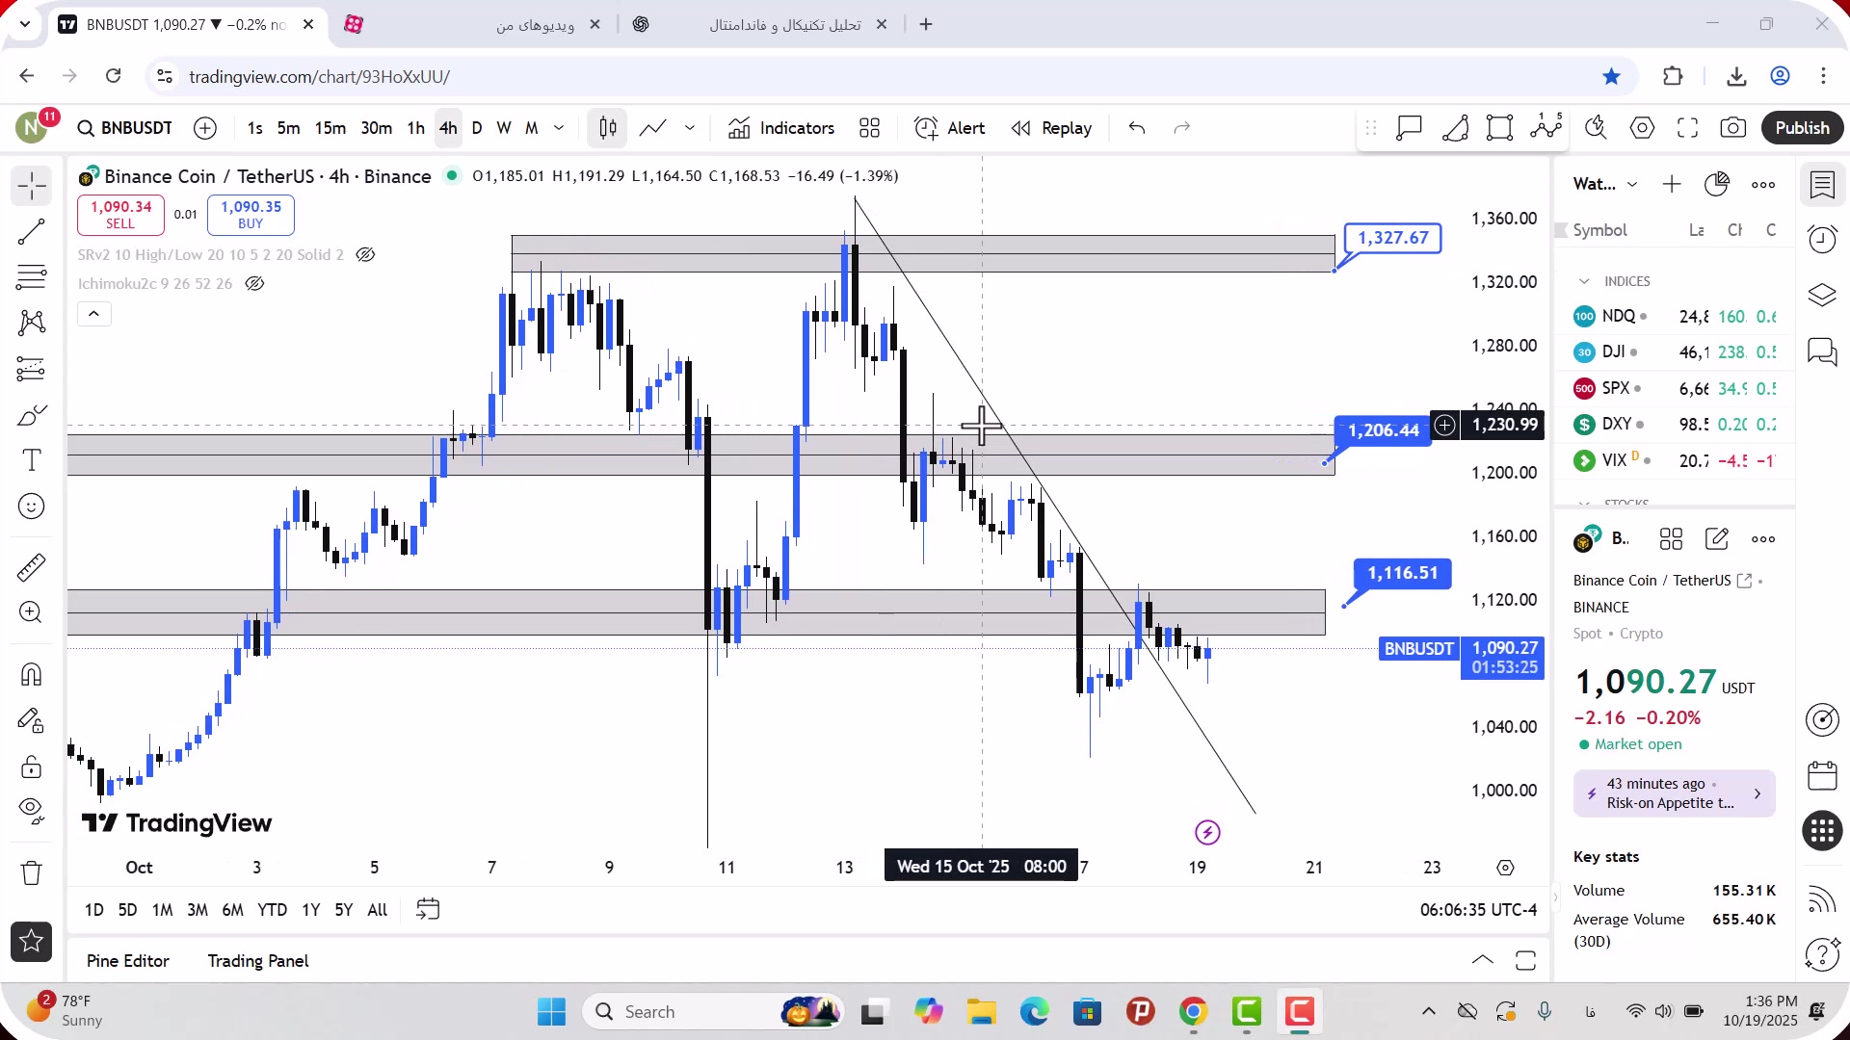1850x1040 pixels.
Task: Open BNBUSDT symbol search
Action: click(125, 128)
